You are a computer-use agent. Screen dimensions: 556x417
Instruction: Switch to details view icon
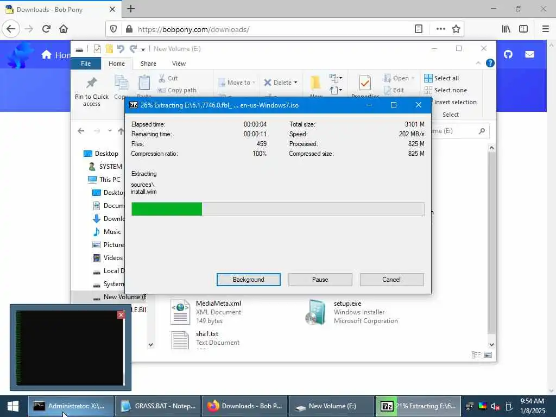click(476, 355)
